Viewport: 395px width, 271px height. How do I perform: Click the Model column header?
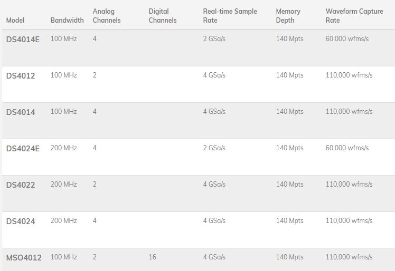[15, 20]
